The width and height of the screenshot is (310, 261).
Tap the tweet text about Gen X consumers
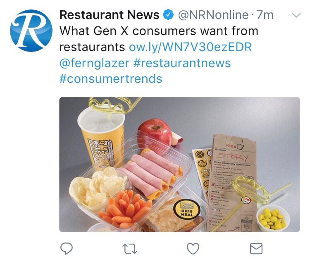159,39
